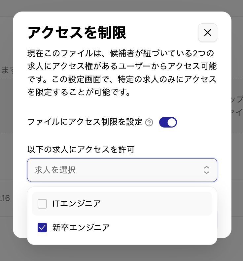Click the checkmark icon beside 新卒エンジニア

coord(42,227)
